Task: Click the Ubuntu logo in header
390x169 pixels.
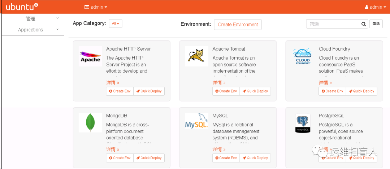Action: [x=22, y=7]
